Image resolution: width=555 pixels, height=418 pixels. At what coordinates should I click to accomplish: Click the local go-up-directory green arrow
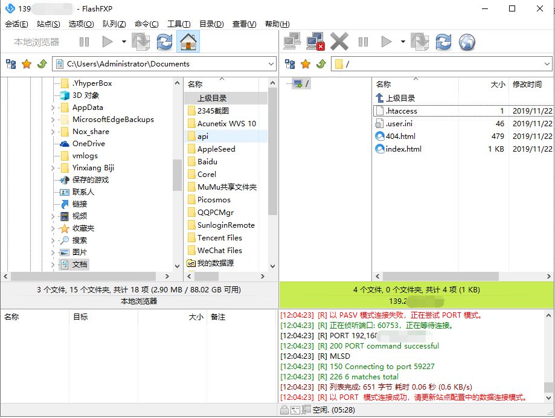point(42,64)
